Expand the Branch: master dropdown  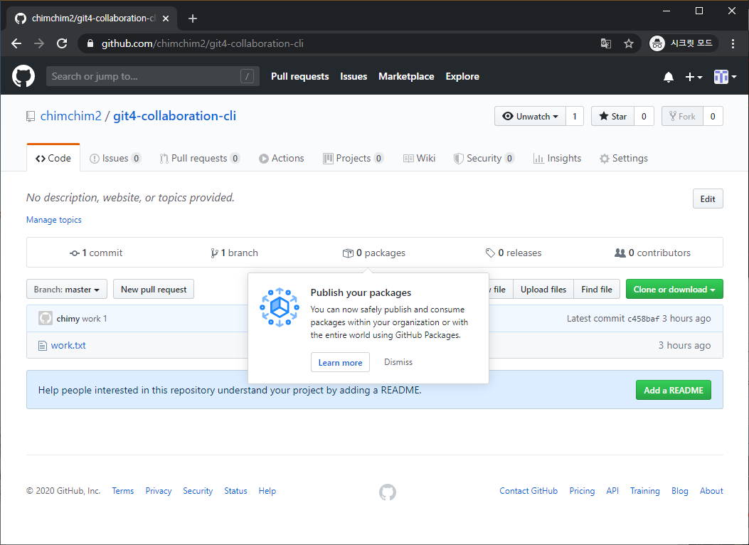click(67, 289)
